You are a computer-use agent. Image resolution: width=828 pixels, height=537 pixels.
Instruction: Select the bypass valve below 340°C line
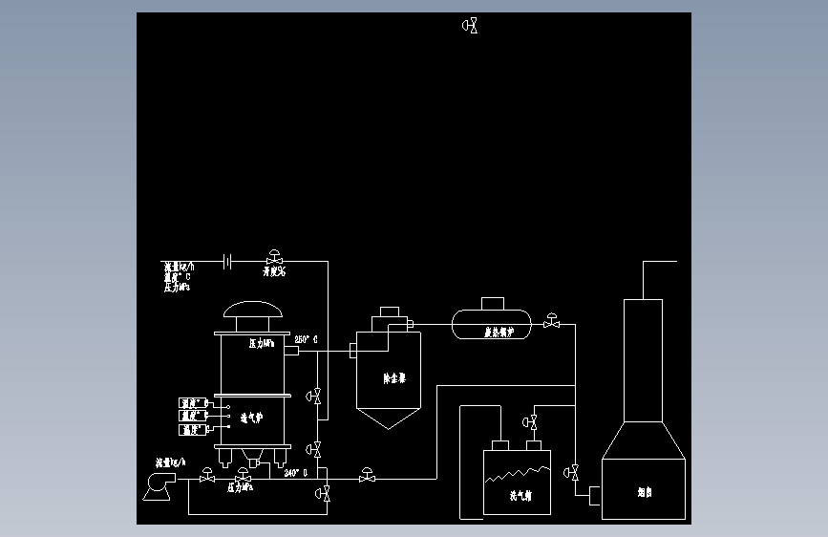point(323,494)
